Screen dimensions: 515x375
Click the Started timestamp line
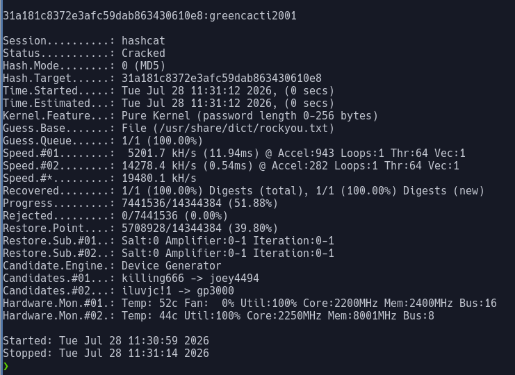[106, 340]
